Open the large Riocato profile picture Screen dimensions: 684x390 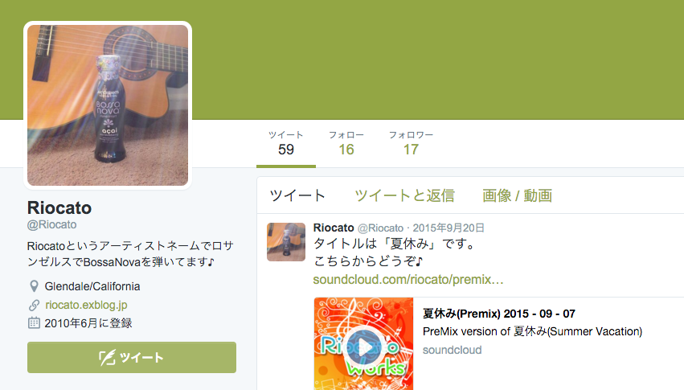(108, 105)
